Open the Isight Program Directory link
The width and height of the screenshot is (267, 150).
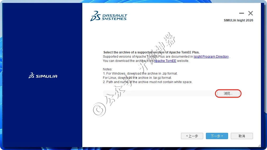click(x=211, y=57)
